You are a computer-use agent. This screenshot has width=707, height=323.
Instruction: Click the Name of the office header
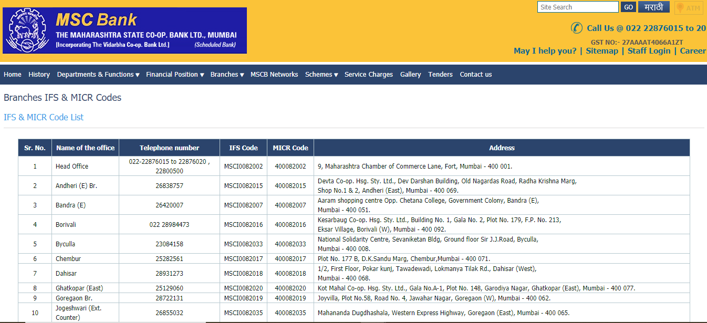click(x=85, y=148)
